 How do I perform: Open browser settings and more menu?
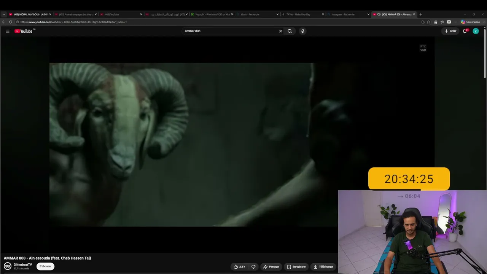[456, 22]
